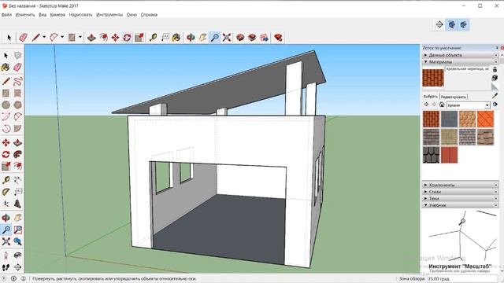Screen dimensions: 504x283
Task: Expand the Данные объекта panel
Action: click(x=460, y=55)
